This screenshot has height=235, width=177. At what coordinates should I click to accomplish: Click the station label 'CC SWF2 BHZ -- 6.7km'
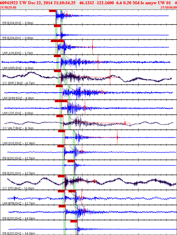(x=19, y=83)
